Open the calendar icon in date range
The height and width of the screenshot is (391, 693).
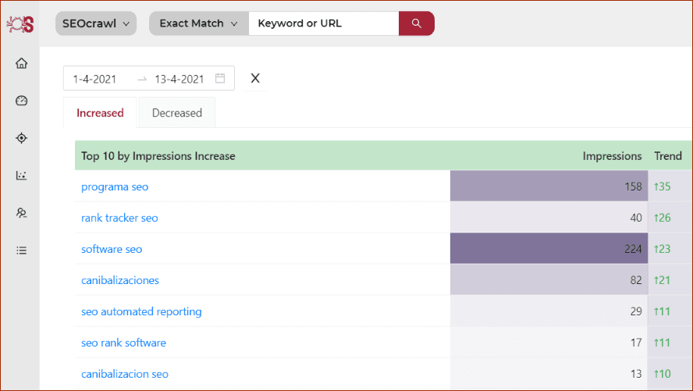(x=219, y=78)
